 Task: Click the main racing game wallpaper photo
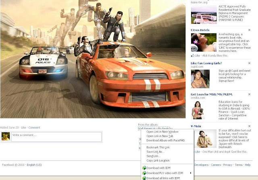tap(93, 59)
